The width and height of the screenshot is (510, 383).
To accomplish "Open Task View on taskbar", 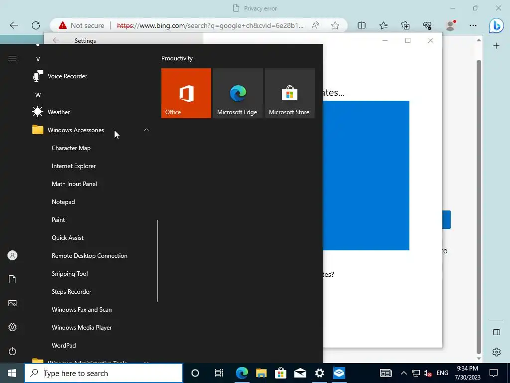I will point(219,373).
